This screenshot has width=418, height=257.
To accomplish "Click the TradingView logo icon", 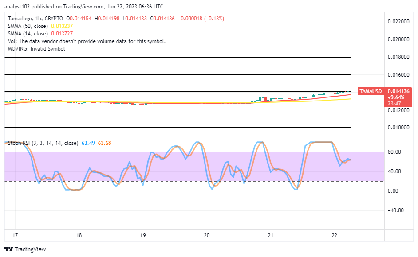I will pos(9,249).
